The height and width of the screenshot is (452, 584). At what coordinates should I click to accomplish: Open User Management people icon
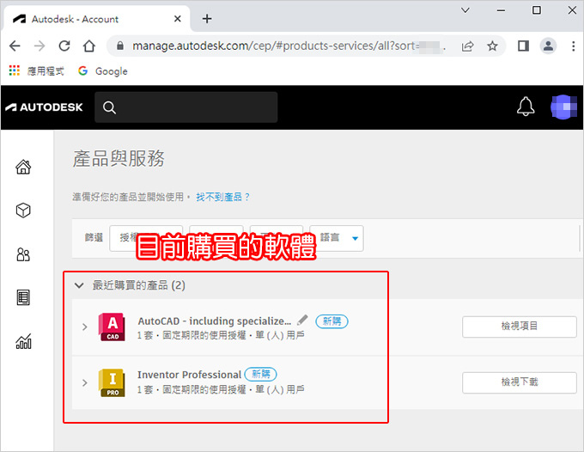23,254
